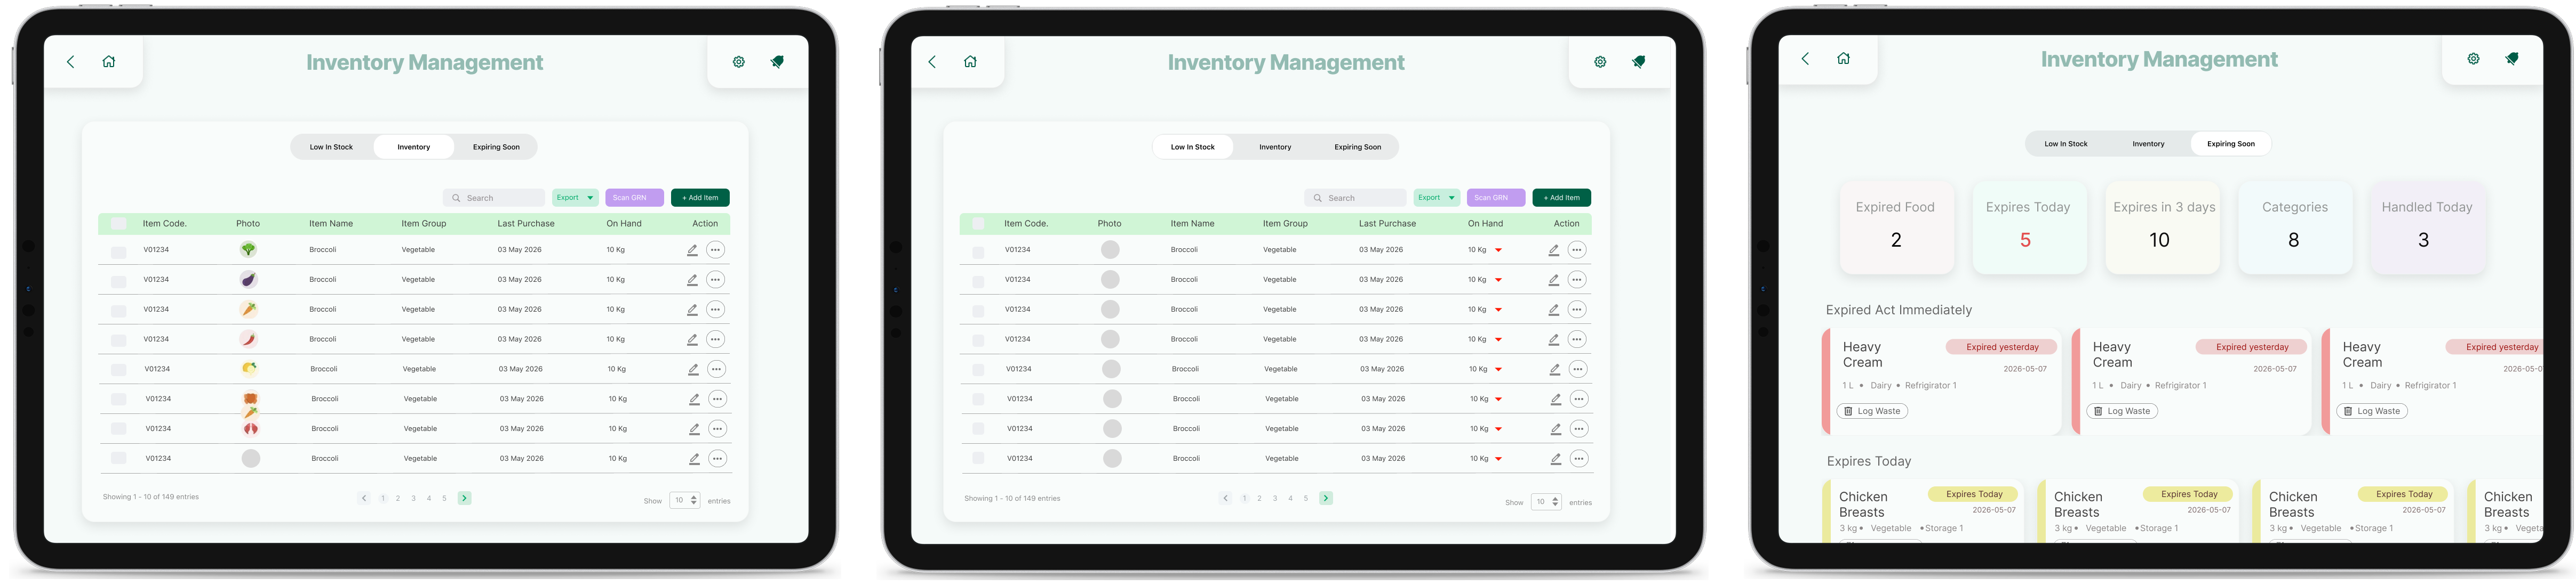Click the broccoli photo thumbnail
This screenshot has width=2576, height=586.
pos(248,249)
